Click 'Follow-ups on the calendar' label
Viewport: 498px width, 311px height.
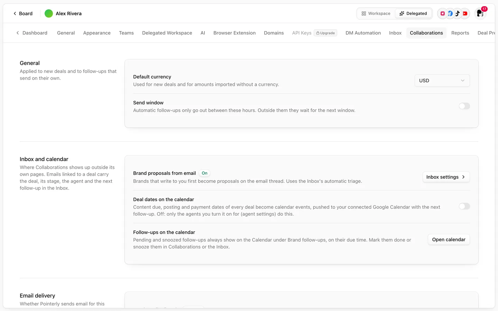click(164, 232)
